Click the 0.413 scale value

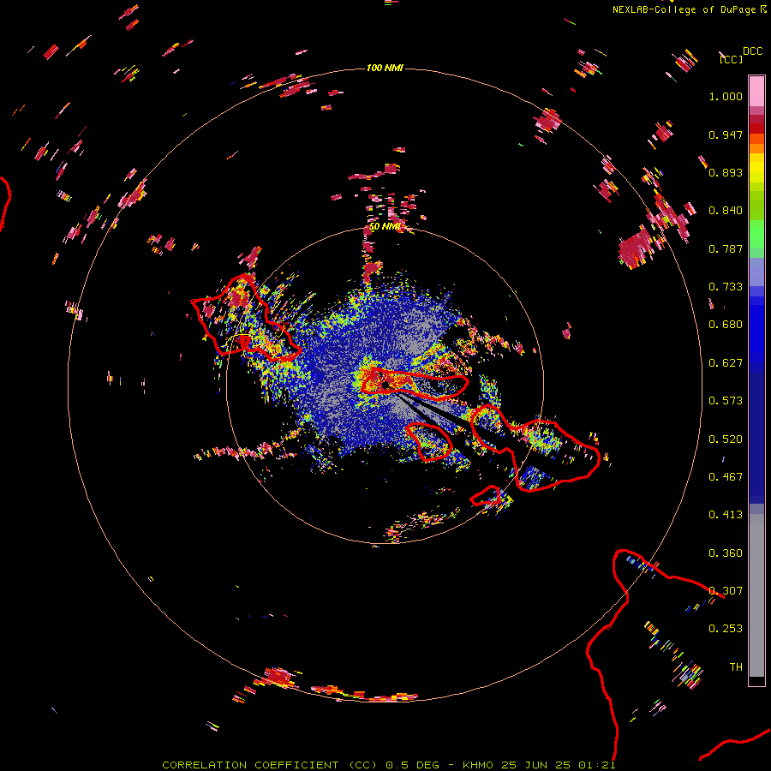tap(726, 515)
